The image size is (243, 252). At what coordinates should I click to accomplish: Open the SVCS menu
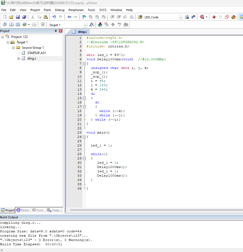coord(103,10)
